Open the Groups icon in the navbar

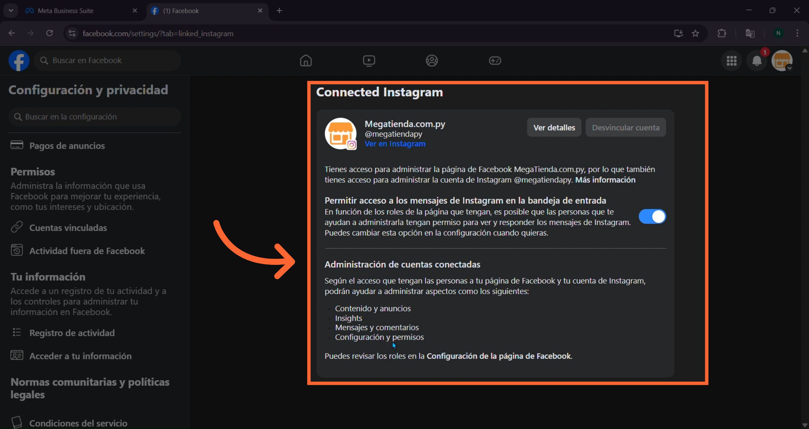click(432, 61)
